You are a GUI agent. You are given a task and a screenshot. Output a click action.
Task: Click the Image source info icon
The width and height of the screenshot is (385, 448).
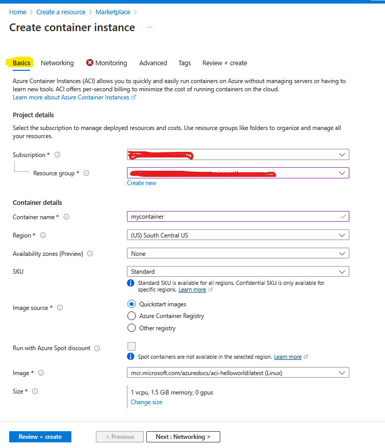pyautogui.click(x=60, y=308)
